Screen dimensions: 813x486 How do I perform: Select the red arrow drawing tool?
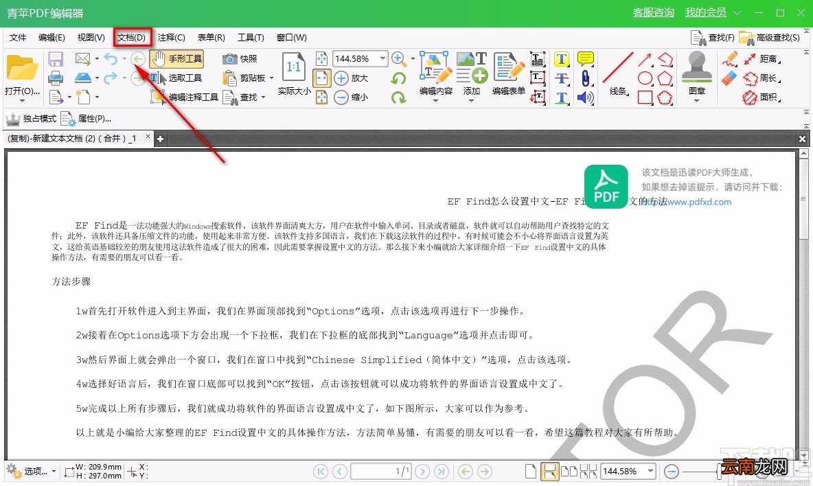645,59
